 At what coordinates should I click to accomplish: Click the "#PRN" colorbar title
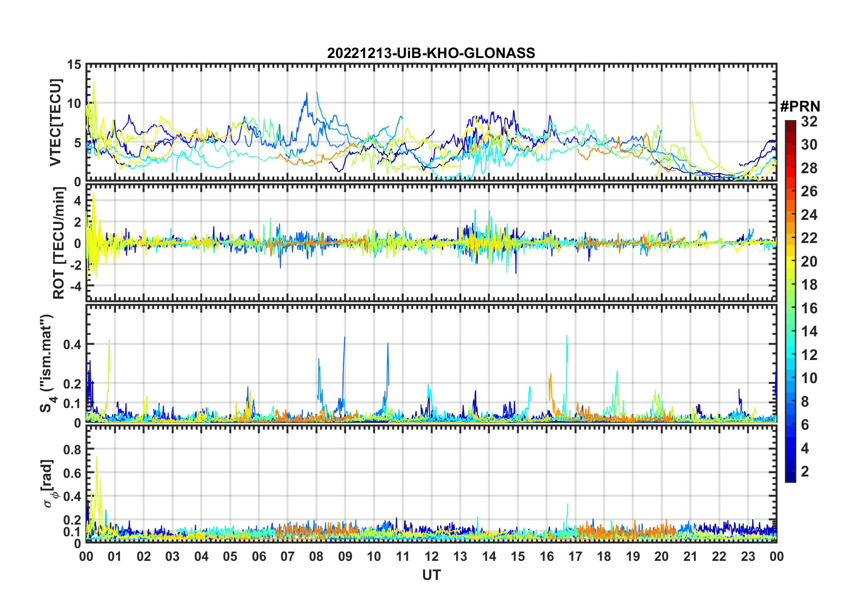pyautogui.click(x=800, y=107)
